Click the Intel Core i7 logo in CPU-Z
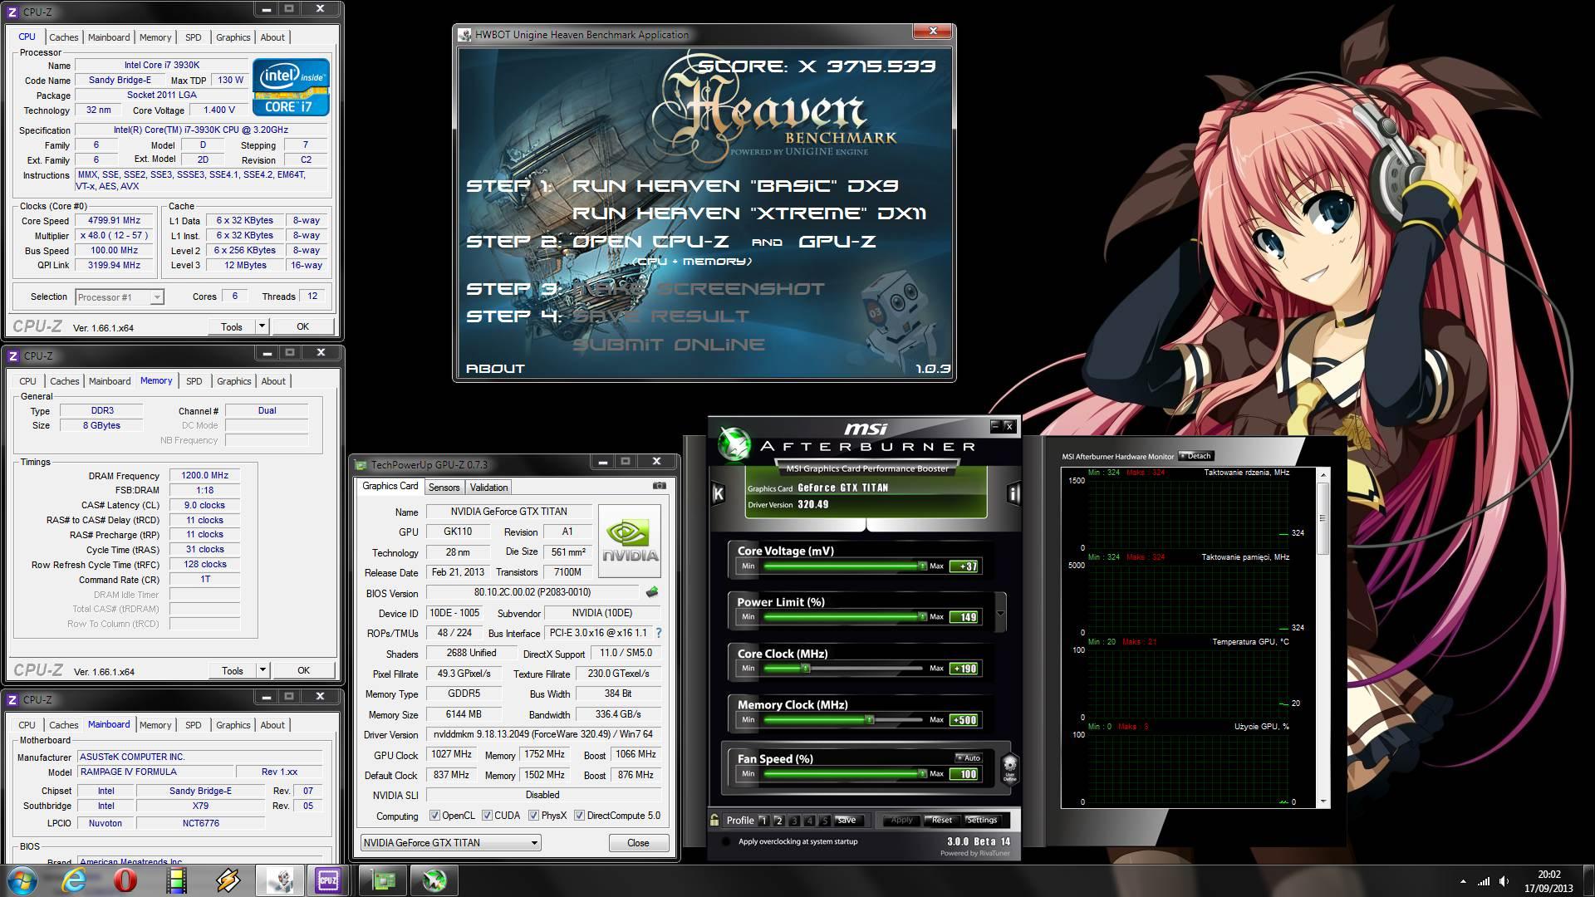Image resolution: width=1595 pixels, height=897 pixels. click(x=291, y=86)
